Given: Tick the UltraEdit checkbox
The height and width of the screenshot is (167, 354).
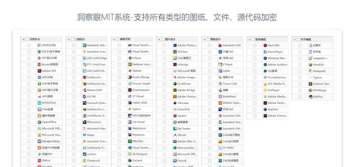Looking at the screenshot, I should pyautogui.click(x=300, y=65).
